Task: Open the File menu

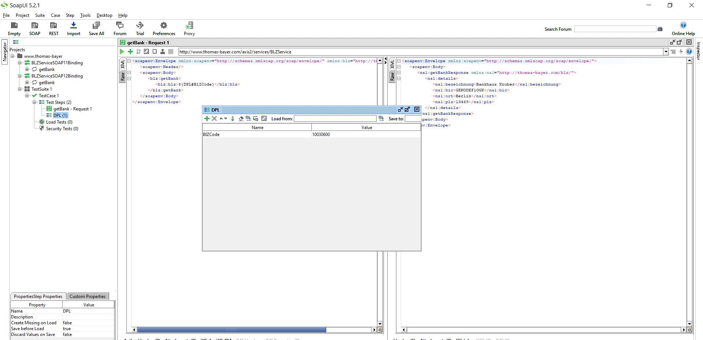Action: (x=6, y=15)
